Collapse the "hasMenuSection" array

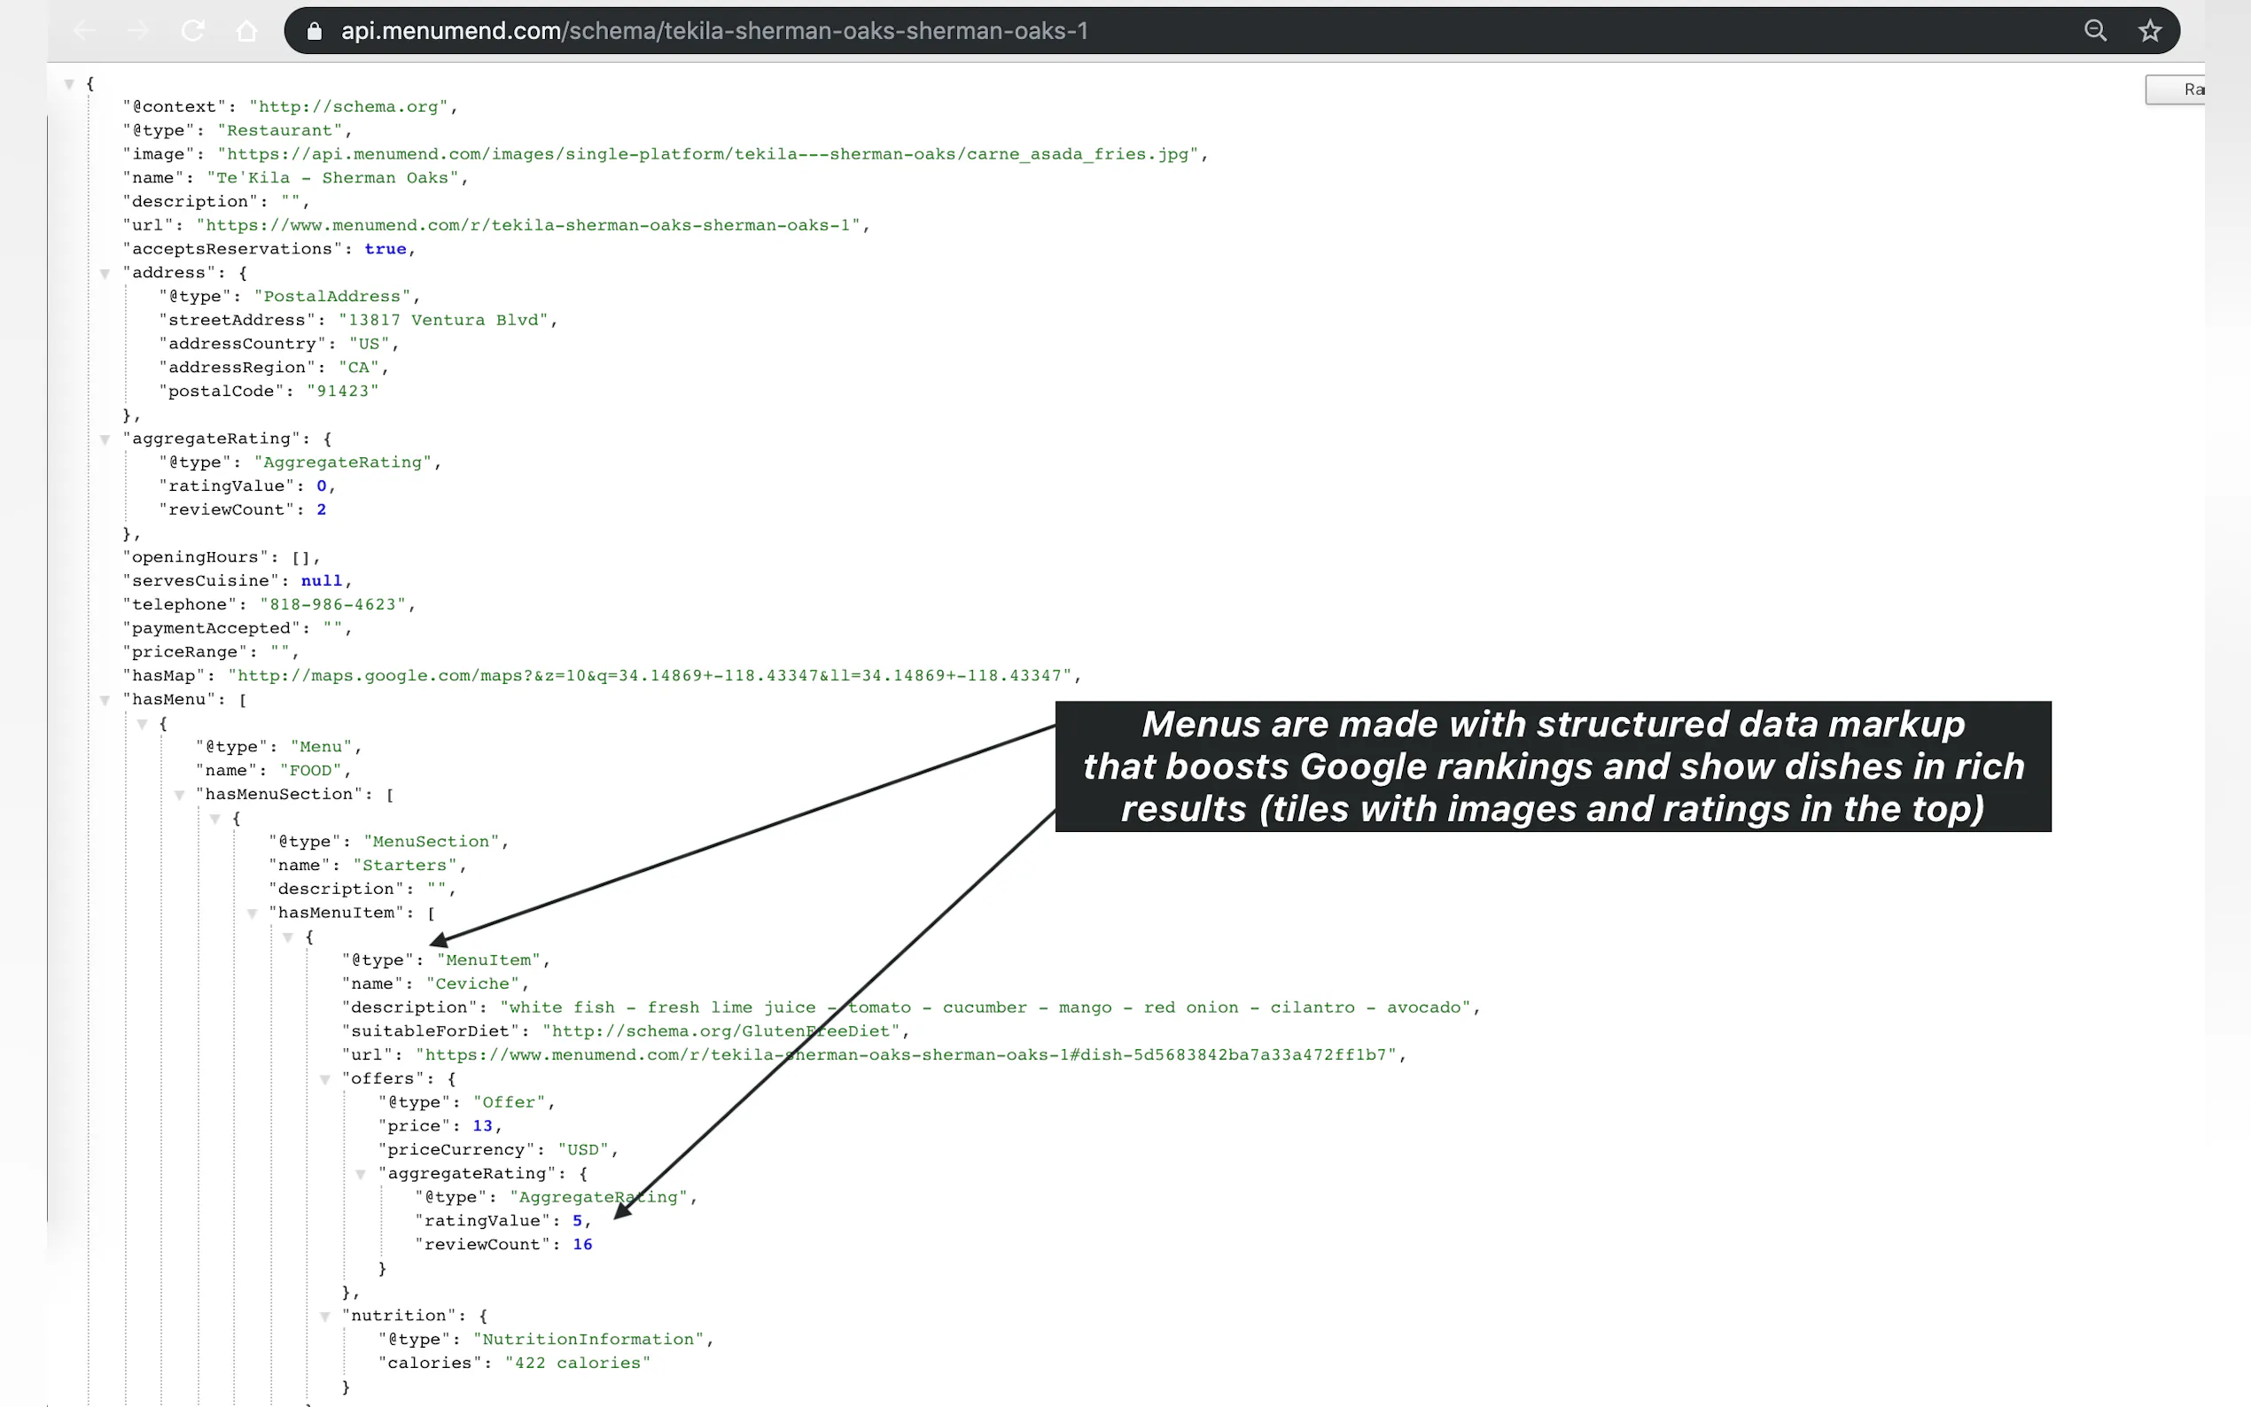[x=179, y=795]
